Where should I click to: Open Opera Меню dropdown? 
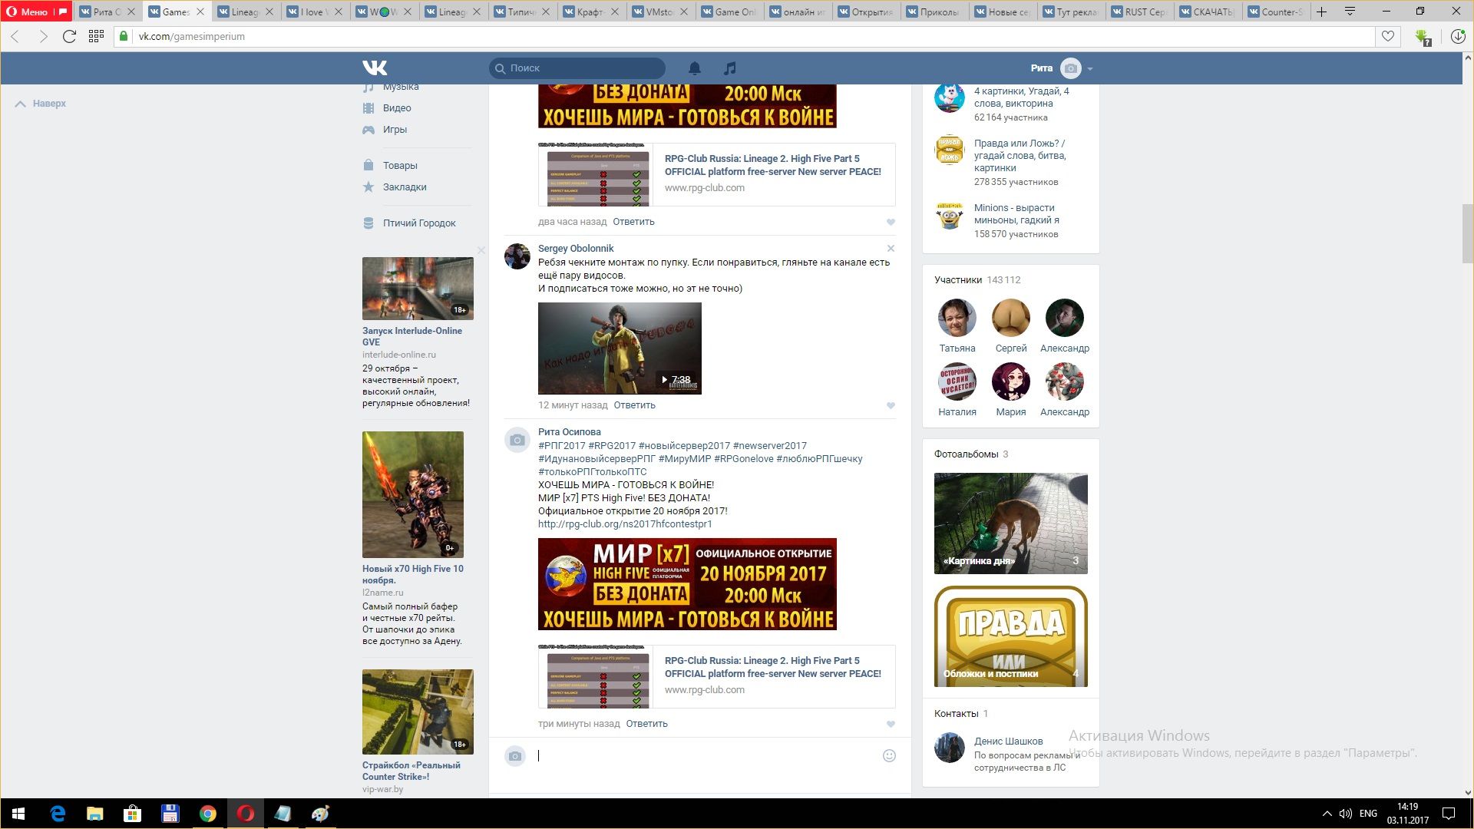pos(28,12)
